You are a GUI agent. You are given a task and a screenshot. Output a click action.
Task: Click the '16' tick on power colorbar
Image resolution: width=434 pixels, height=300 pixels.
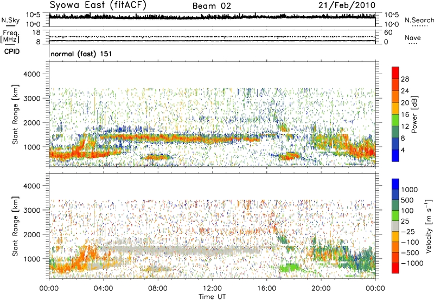(x=405, y=115)
